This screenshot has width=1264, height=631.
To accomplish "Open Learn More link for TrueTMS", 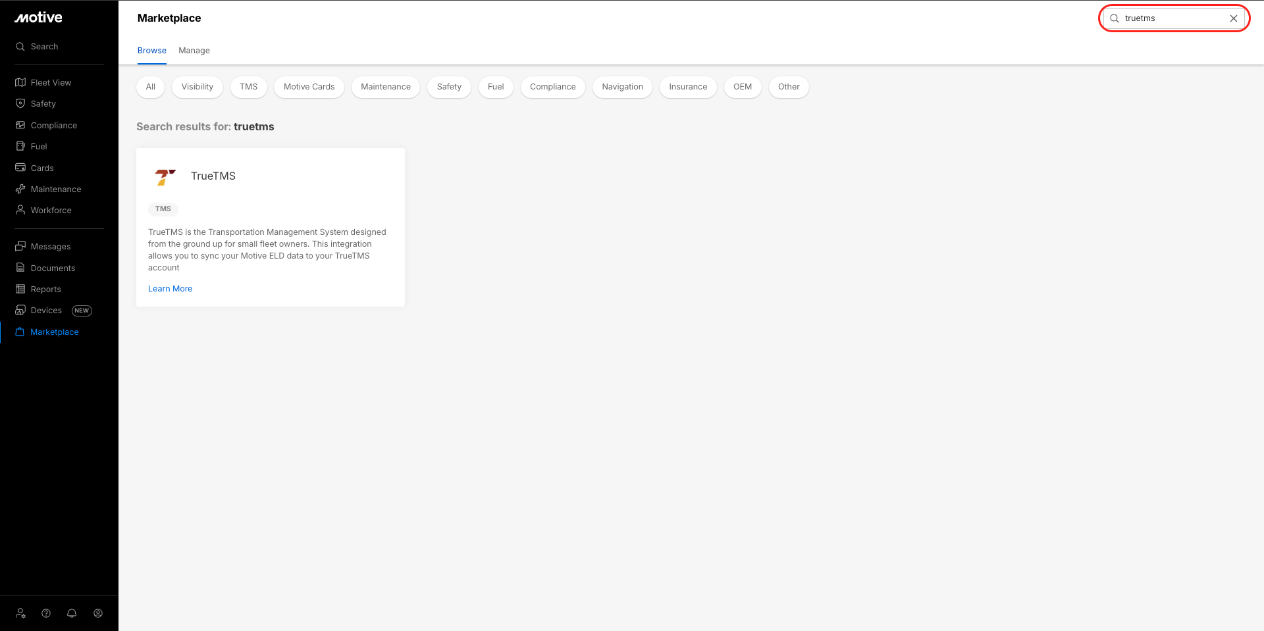I will coord(171,289).
